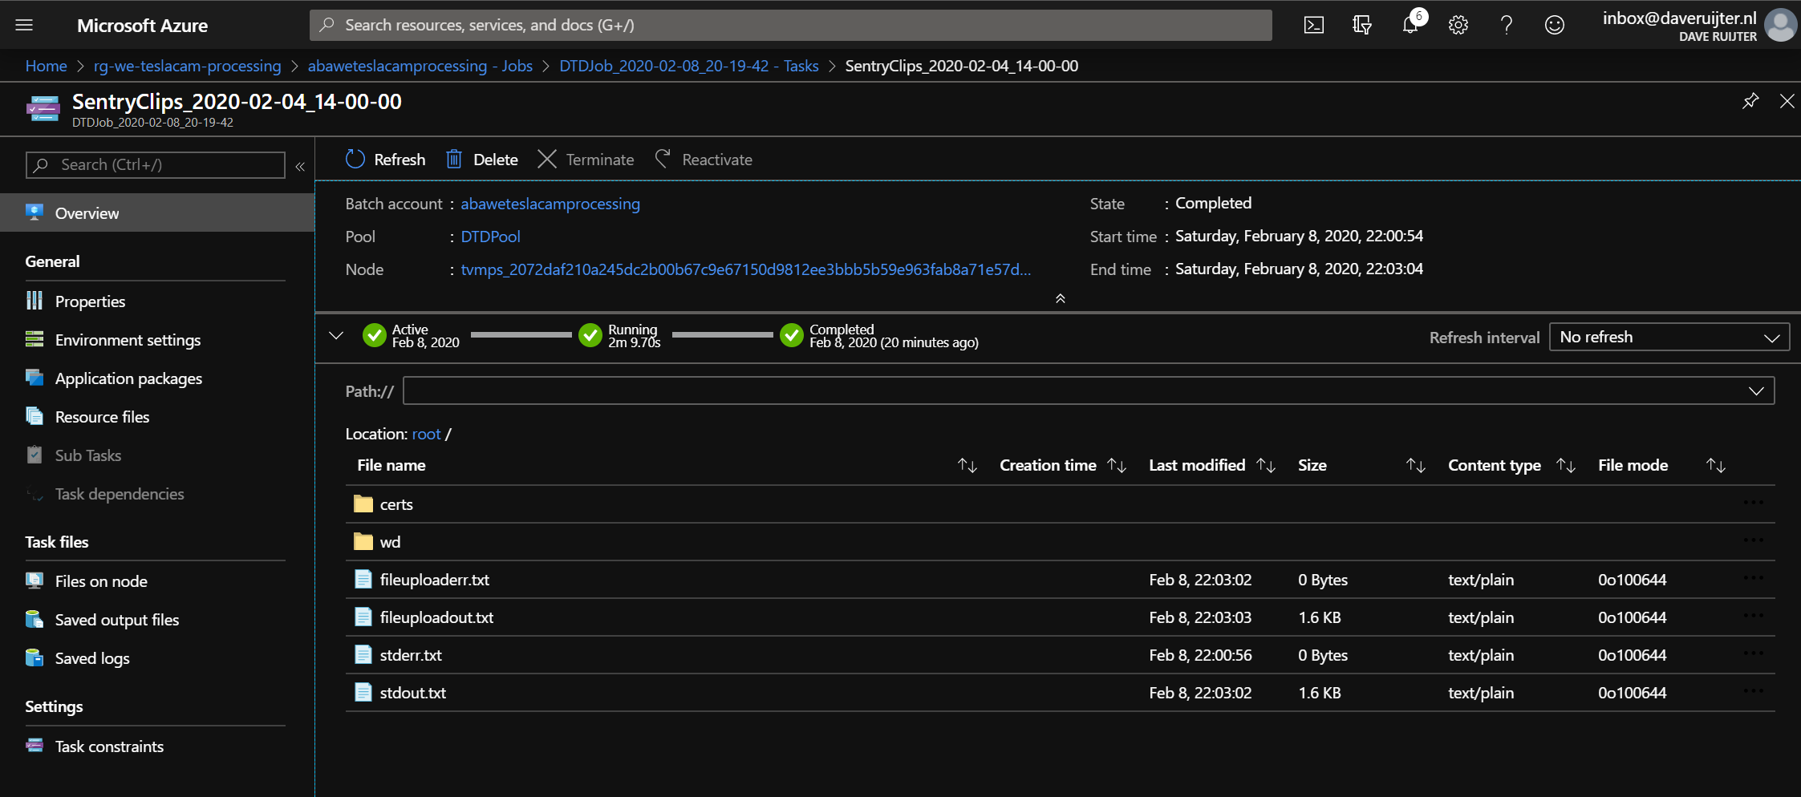
Task: Open Properties in the left menu
Action: (90, 301)
